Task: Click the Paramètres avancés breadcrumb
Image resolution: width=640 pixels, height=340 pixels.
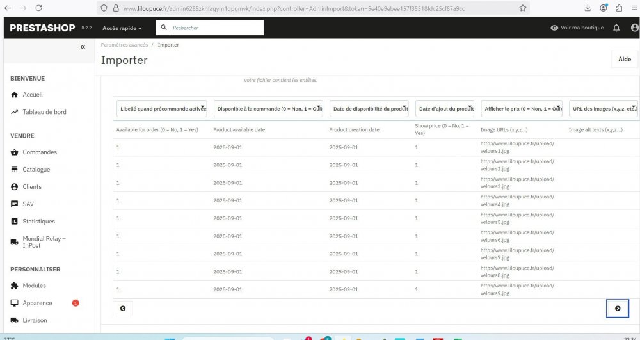Action: [125, 45]
